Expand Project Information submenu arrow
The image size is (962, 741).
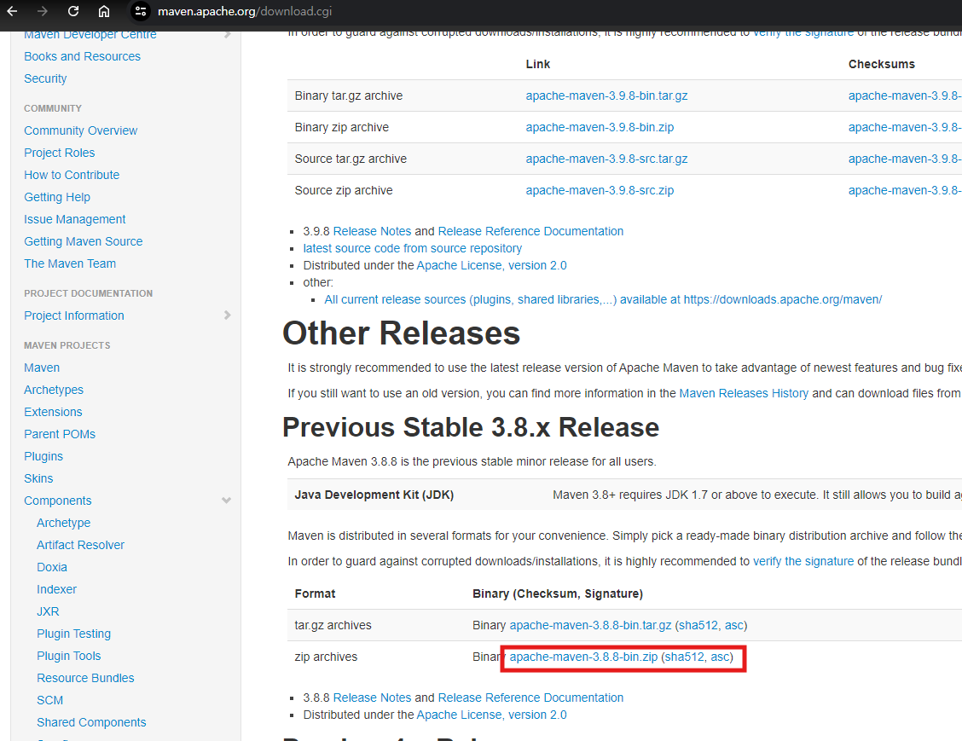(x=227, y=316)
